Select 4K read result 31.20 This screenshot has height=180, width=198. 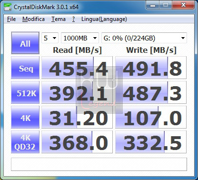tap(77, 117)
